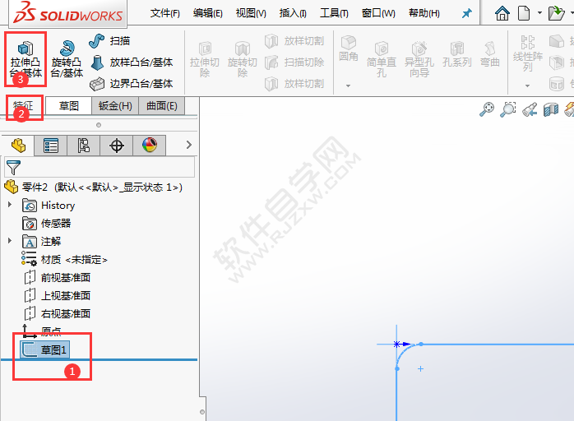Open the 窗口(W) menu
Viewport: 574px width, 421px height.
coord(378,13)
